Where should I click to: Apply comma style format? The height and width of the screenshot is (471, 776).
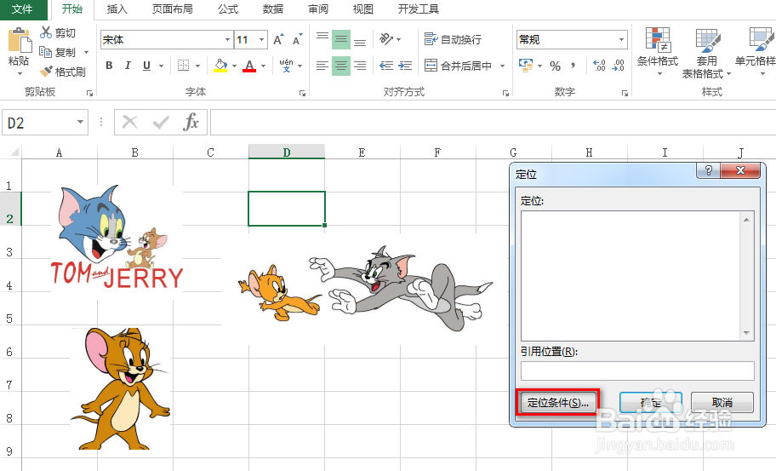coord(573,66)
